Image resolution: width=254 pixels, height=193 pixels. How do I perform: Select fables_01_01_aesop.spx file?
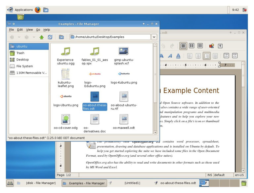coord(95,56)
